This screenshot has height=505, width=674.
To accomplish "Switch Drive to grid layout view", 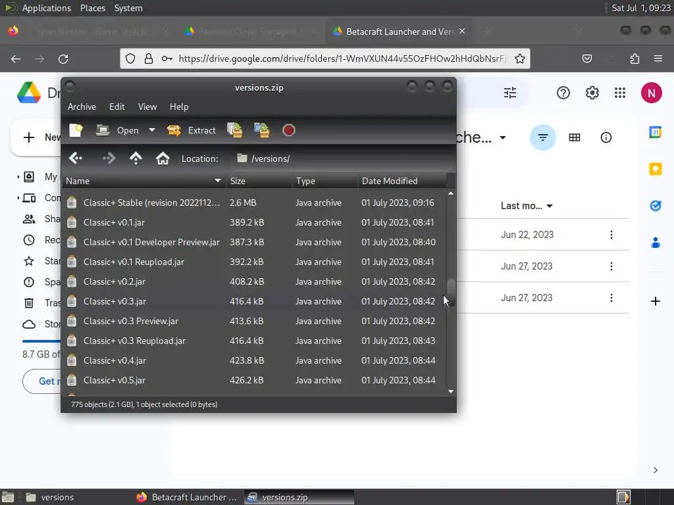I will 574,137.
